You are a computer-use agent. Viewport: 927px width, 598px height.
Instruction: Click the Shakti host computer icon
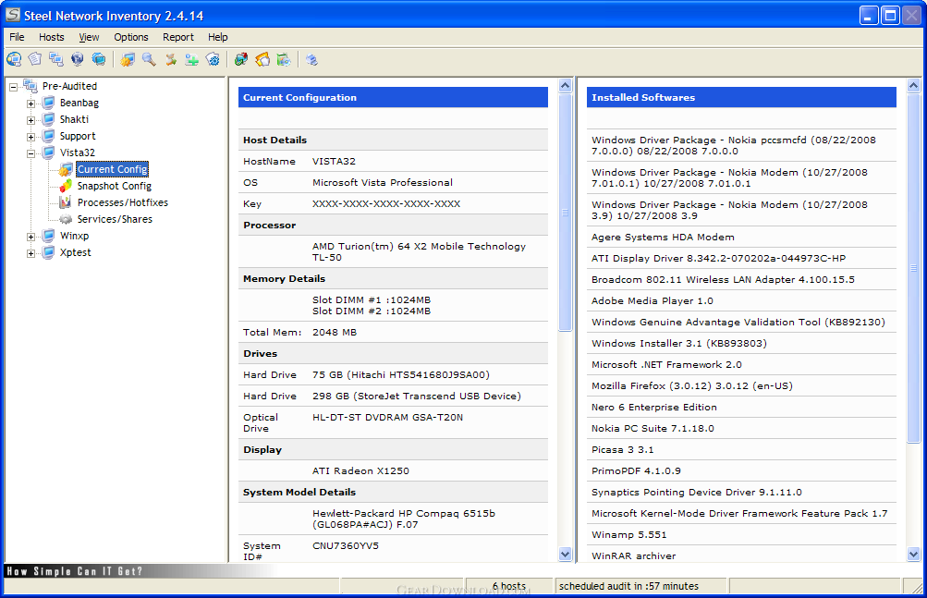48,119
